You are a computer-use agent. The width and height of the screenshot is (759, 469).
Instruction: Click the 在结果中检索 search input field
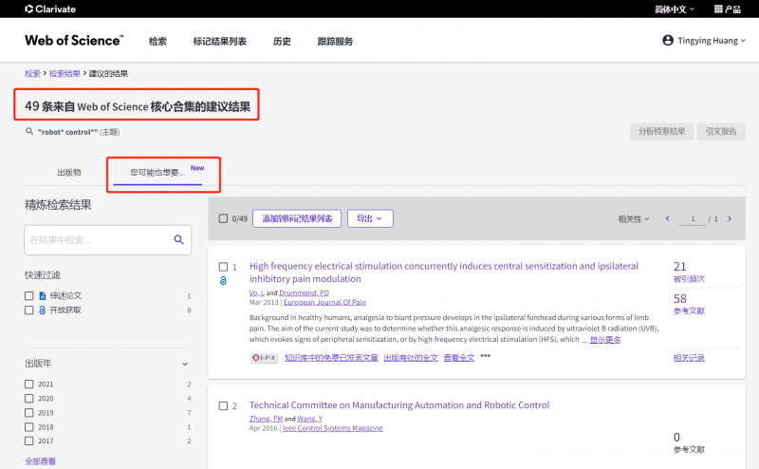click(95, 241)
